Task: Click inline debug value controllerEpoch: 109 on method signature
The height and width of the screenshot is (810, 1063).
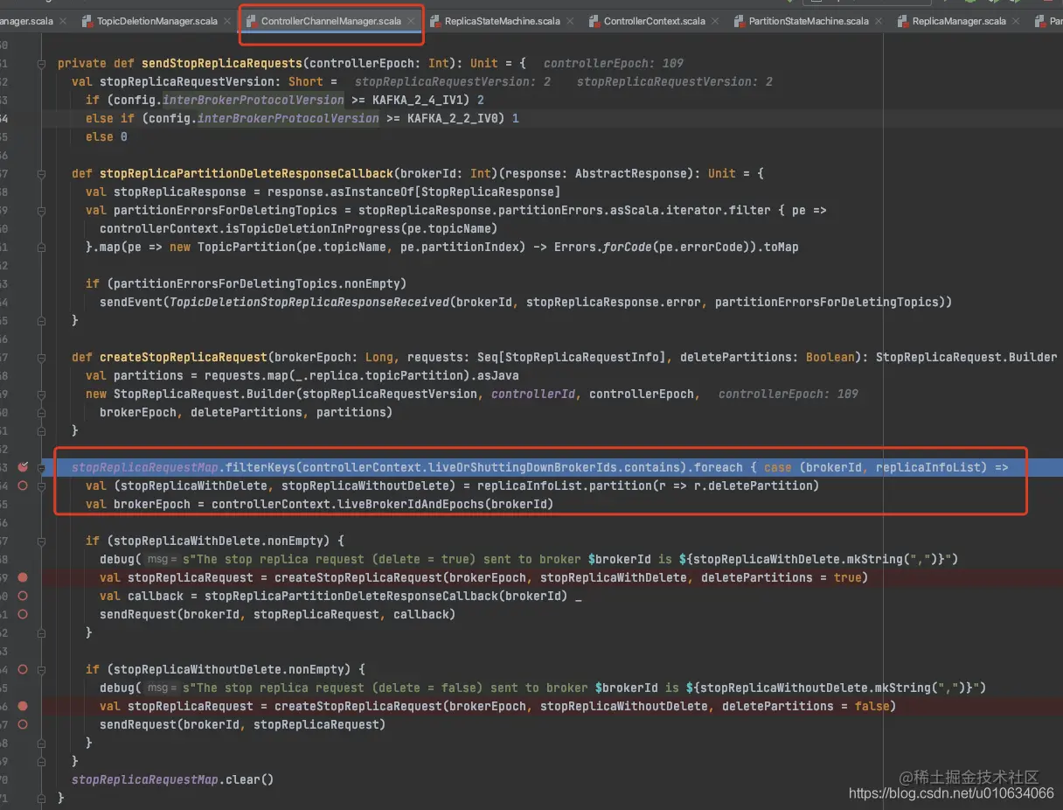Action: [x=614, y=63]
